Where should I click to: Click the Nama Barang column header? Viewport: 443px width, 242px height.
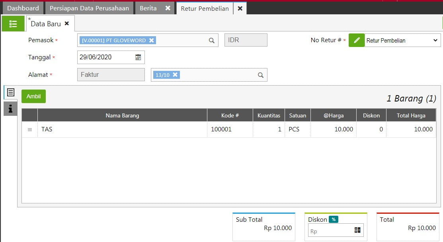click(x=122, y=115)
